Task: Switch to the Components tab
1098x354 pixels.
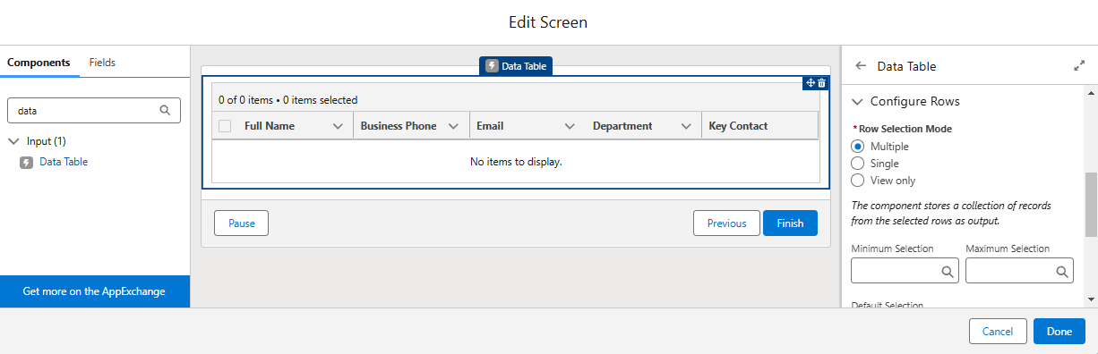Action: click(x=39, y=63)
